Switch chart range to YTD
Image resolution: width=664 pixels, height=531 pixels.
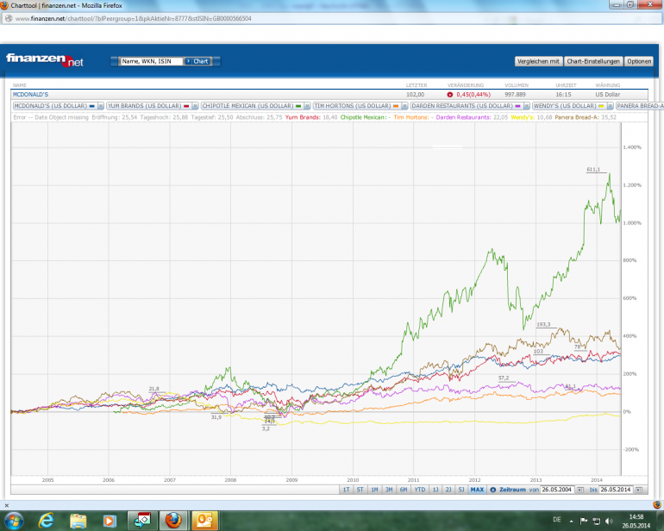420,490
